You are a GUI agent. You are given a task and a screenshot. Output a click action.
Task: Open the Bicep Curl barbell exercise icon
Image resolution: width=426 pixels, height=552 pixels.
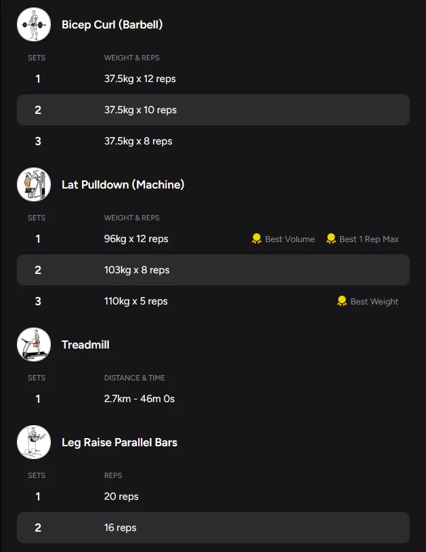34,24
